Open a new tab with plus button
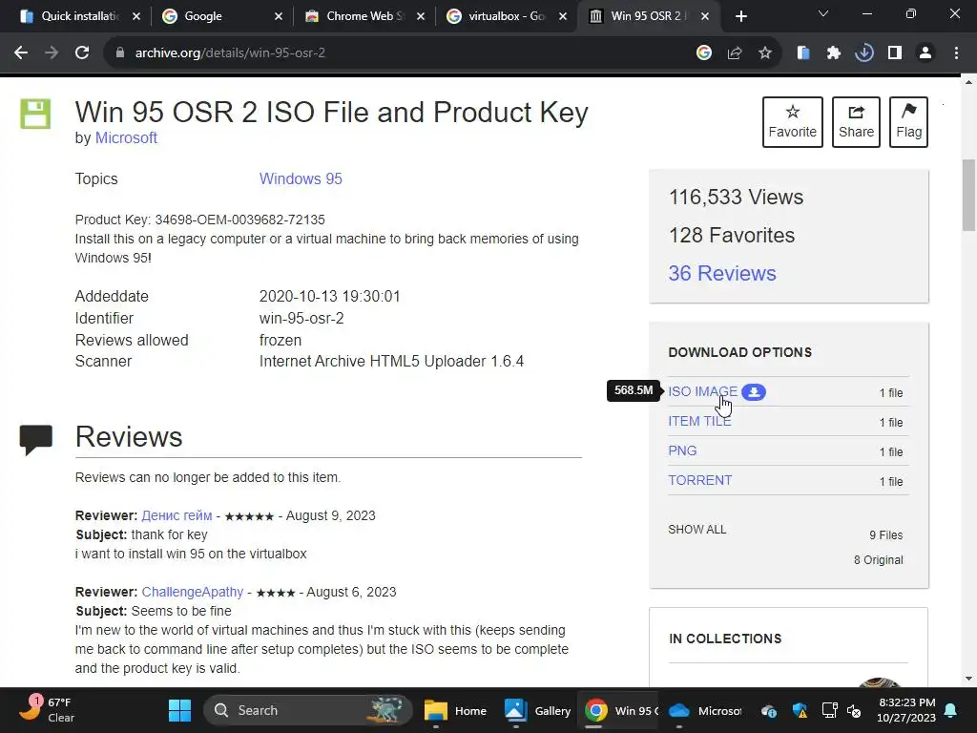Screen dimensions: 977x733 tap(740, 16)
